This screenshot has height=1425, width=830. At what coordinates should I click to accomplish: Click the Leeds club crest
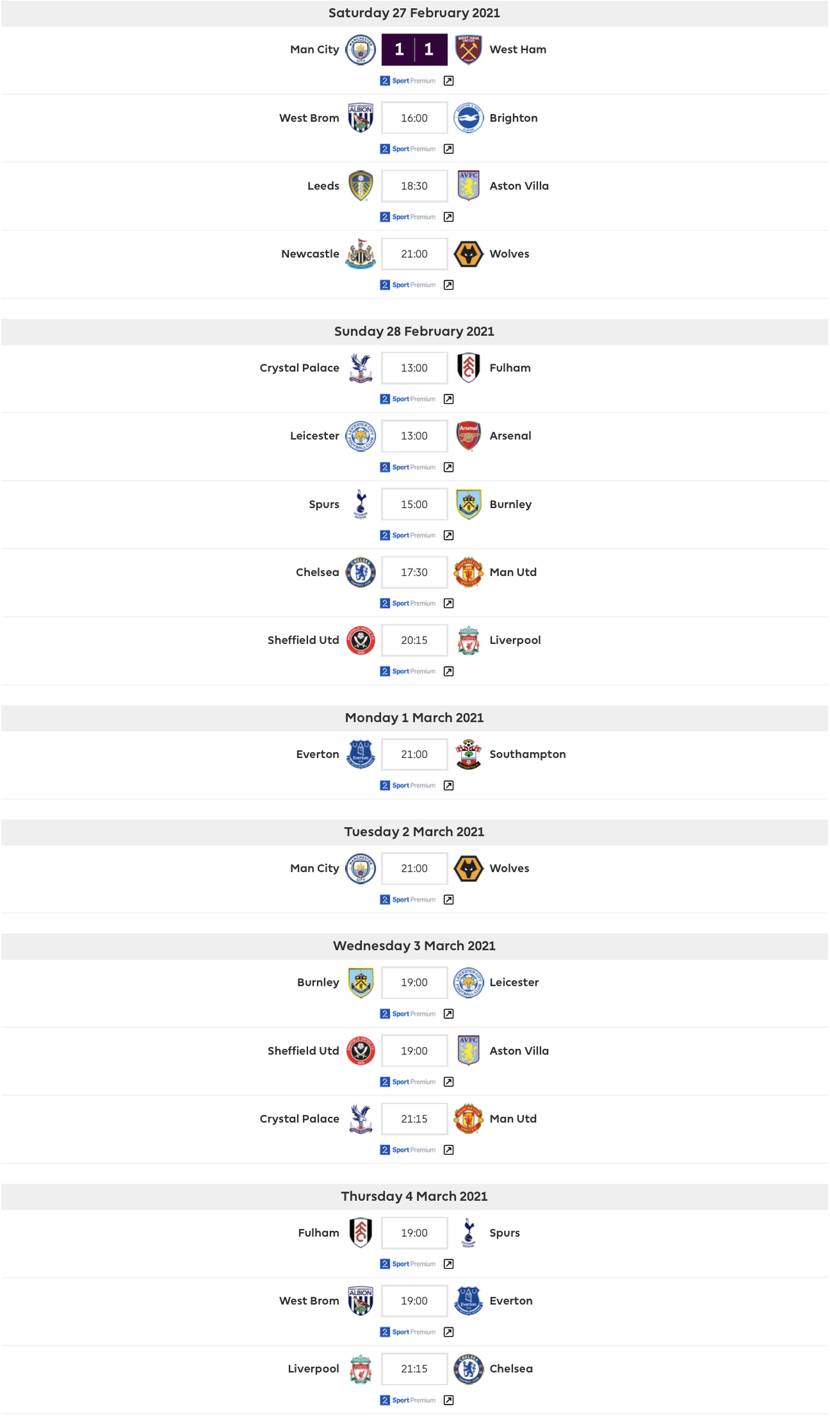coord(360,186)
